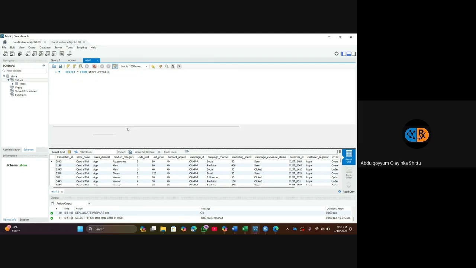Click the product_category column header
Viewport: 476px width, 268px height.
123,157
